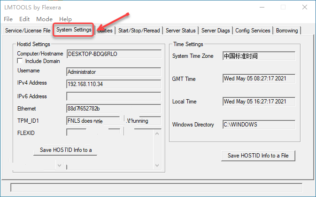Switch to the Service/License File tab

click(x=28, y=31)
